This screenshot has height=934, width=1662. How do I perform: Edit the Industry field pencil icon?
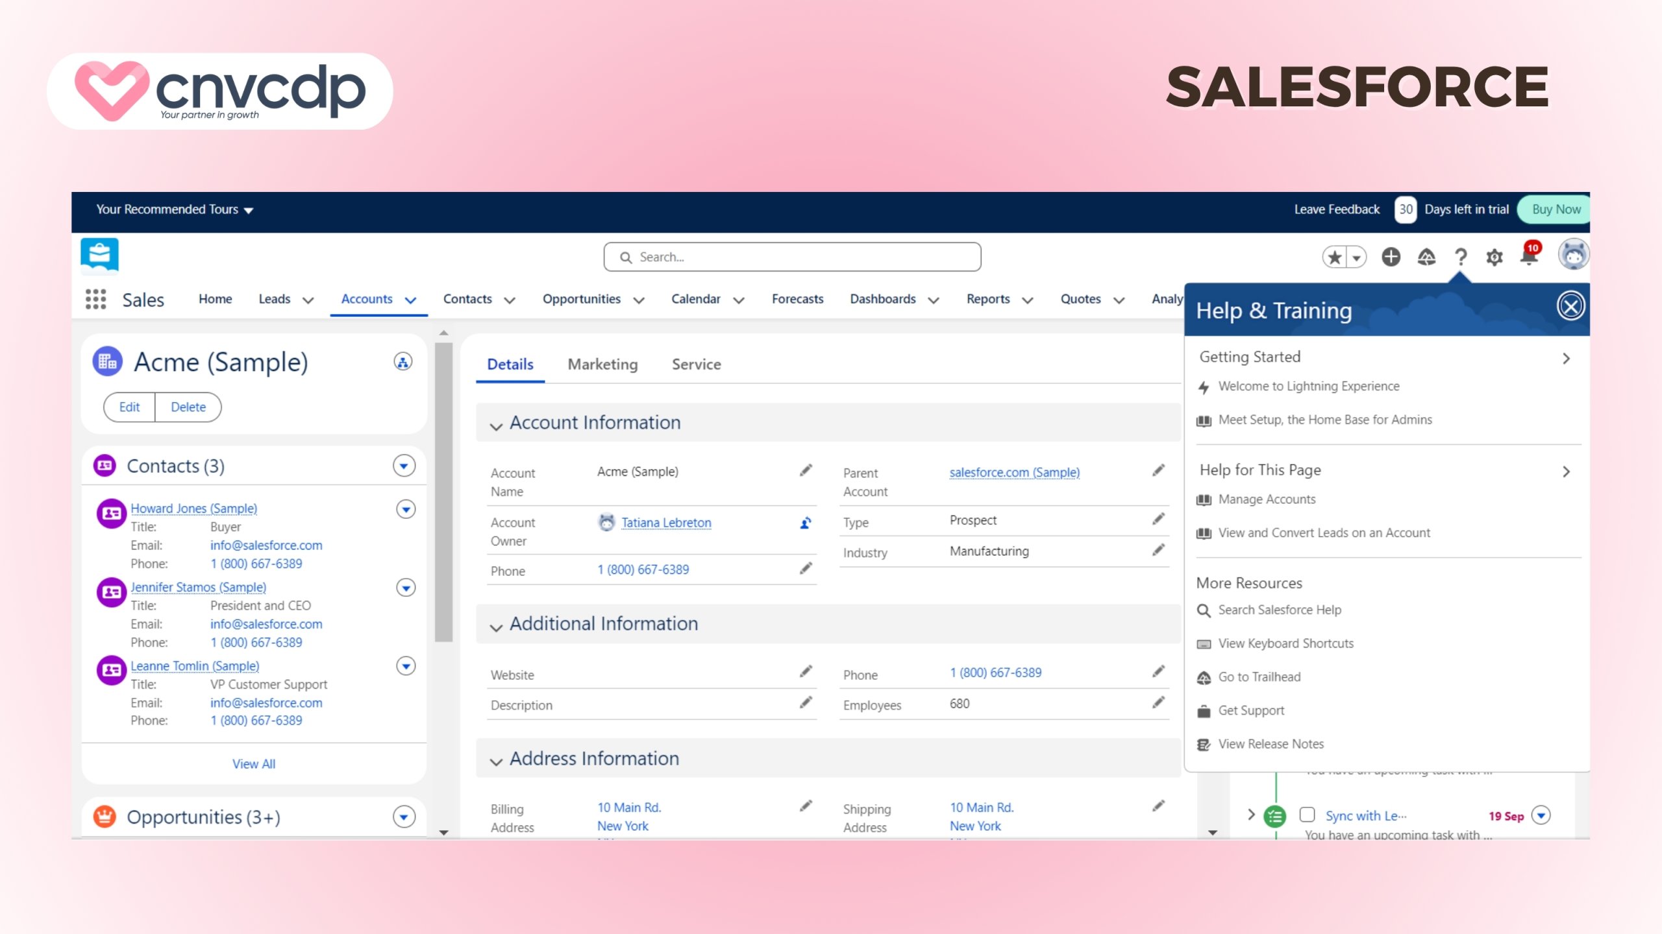click(x=1158, y=551)
